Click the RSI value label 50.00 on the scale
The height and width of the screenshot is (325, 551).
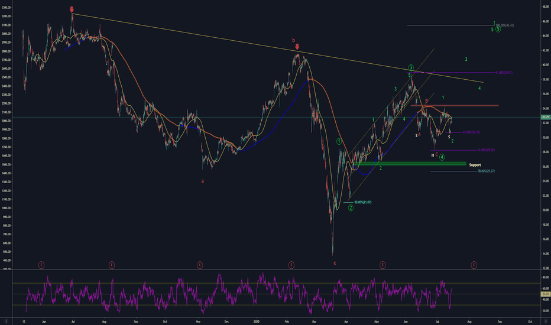545,294
